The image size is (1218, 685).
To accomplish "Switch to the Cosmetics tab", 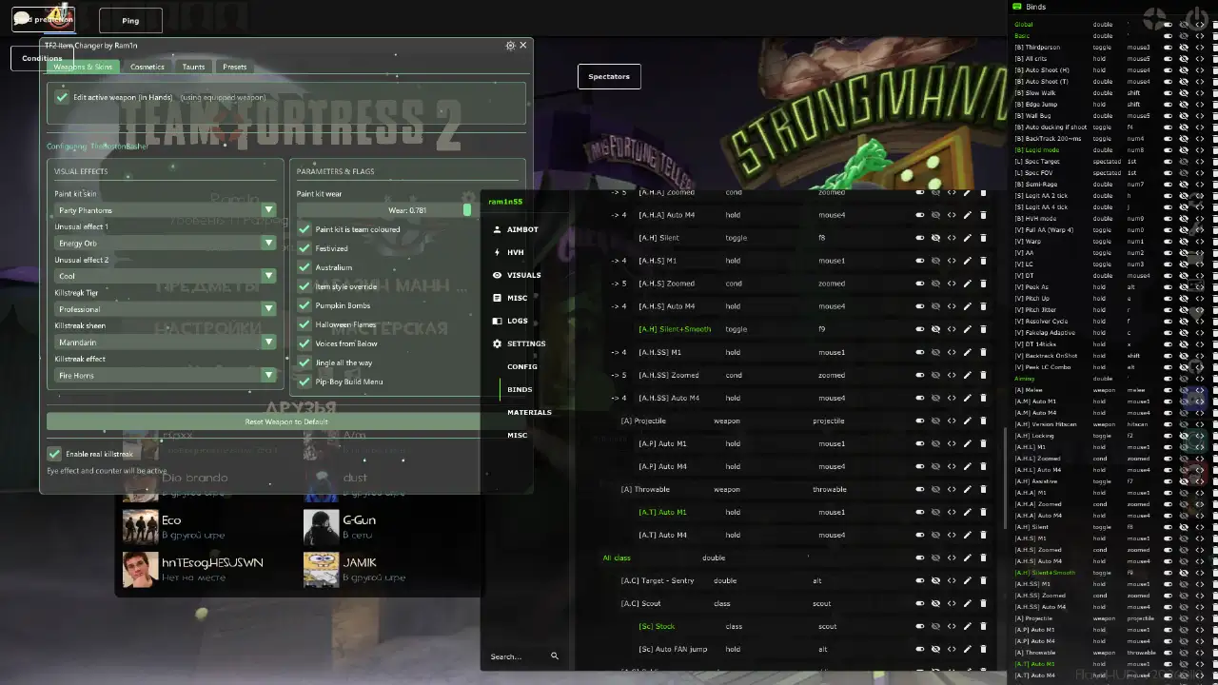I will [x=147, y=67].
